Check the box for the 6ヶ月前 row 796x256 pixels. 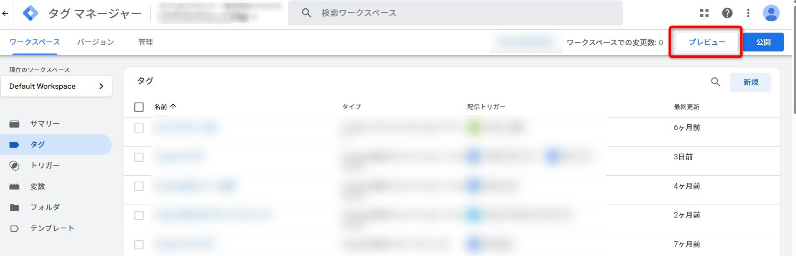[x=139, y=128]
